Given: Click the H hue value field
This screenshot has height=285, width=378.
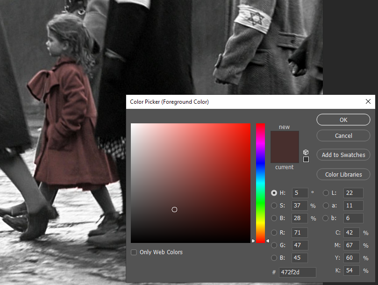Looking at the screenshot, I should [300, 193].
